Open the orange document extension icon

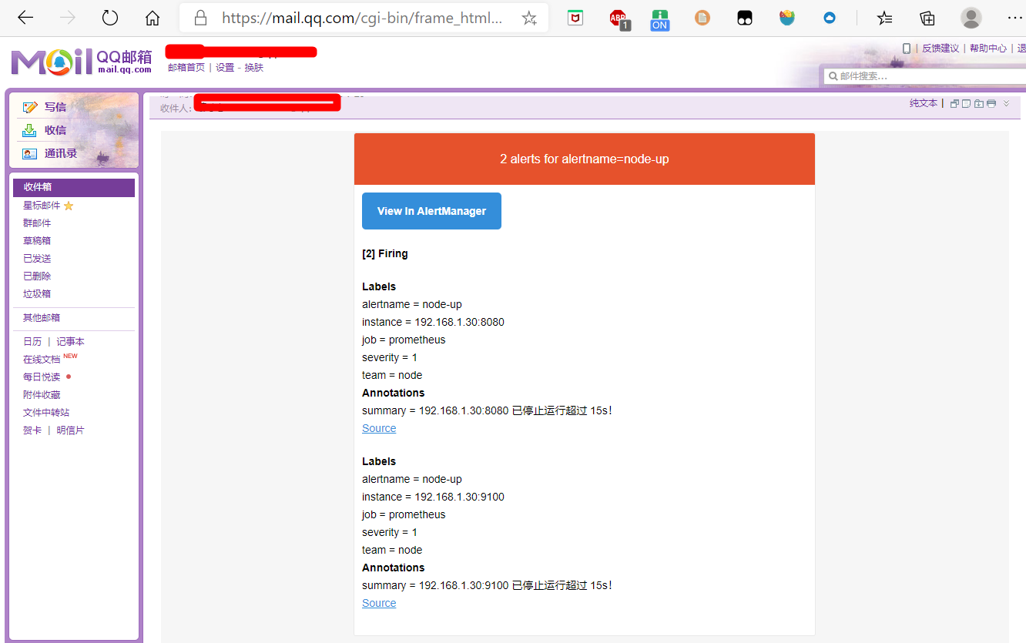pyautogui.click(x=702, y=18)
